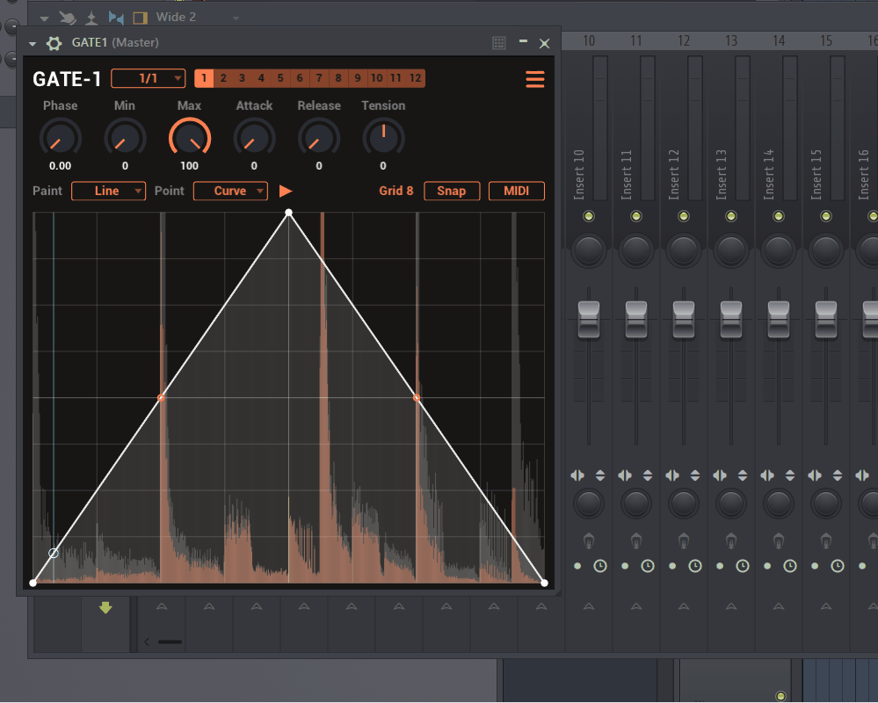Open the Point Curve type dropdown
Image resolution: width=878 pixels, height=703 pixels.
(230, 191)
